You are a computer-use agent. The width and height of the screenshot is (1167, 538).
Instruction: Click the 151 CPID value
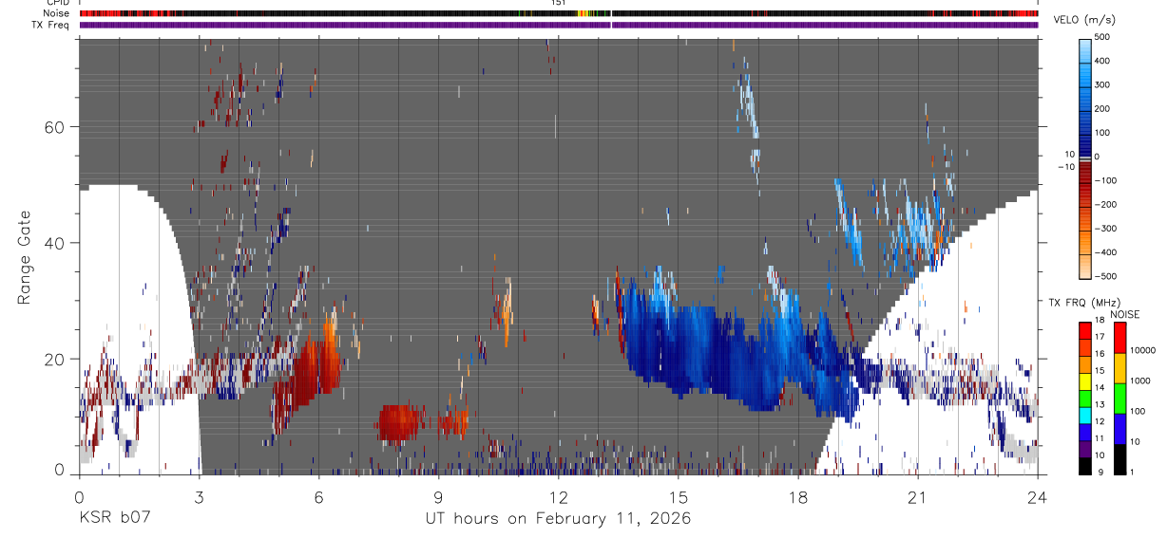pos(559,3)
